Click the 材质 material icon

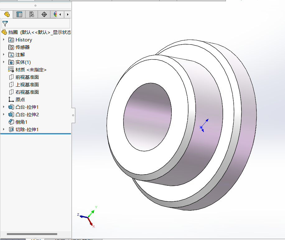click(x=11, y=70)
